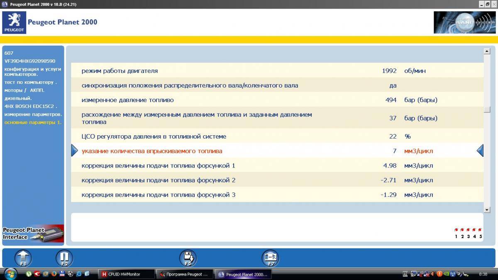
Task: Click the left blue row-selection arrow
Action: (74, 151)
